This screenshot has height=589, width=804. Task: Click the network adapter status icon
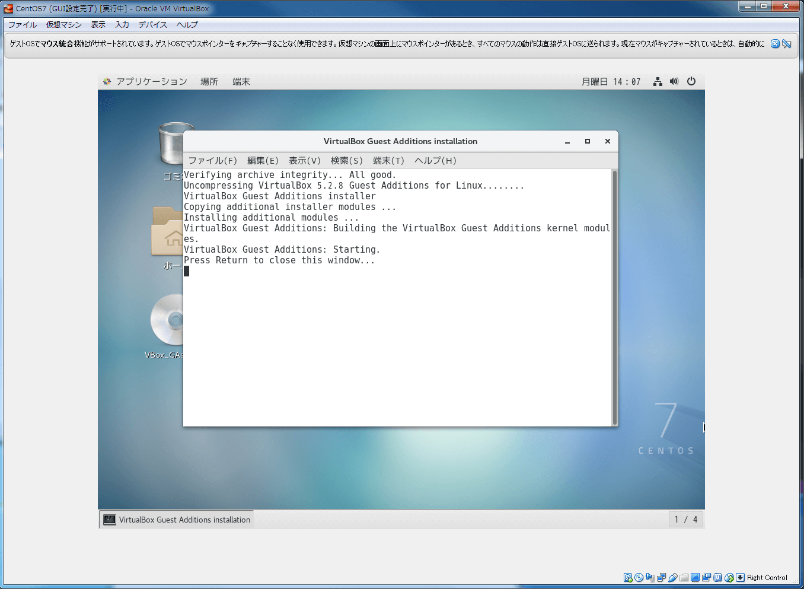pos(661,577)
